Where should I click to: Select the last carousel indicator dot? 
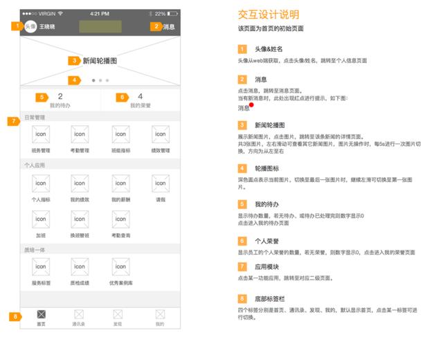(x=107, y=80)
